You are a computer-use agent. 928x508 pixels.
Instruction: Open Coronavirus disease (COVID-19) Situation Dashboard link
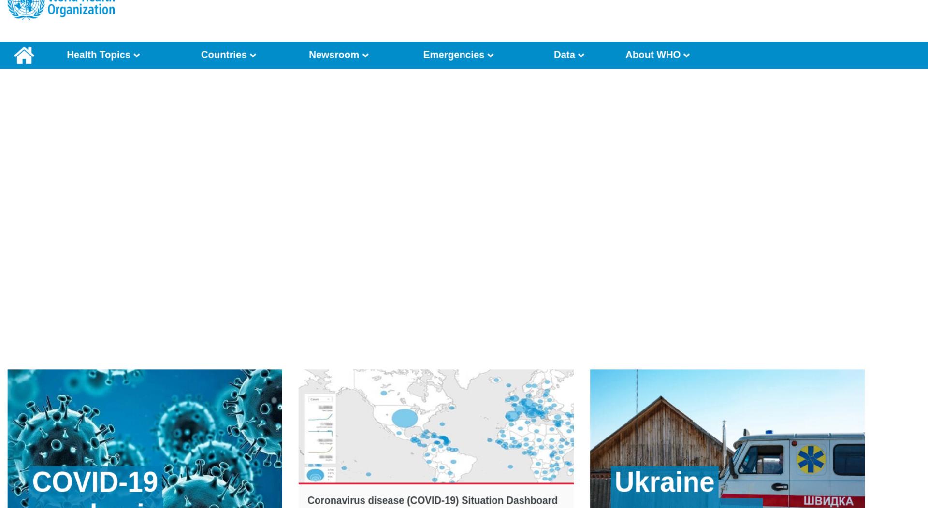point(433,501)
